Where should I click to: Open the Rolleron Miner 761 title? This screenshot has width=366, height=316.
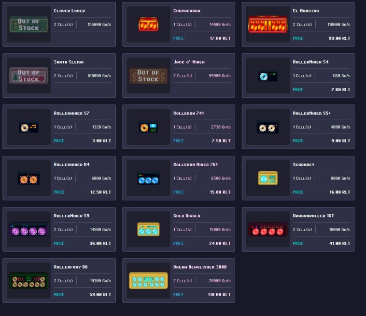196,165
